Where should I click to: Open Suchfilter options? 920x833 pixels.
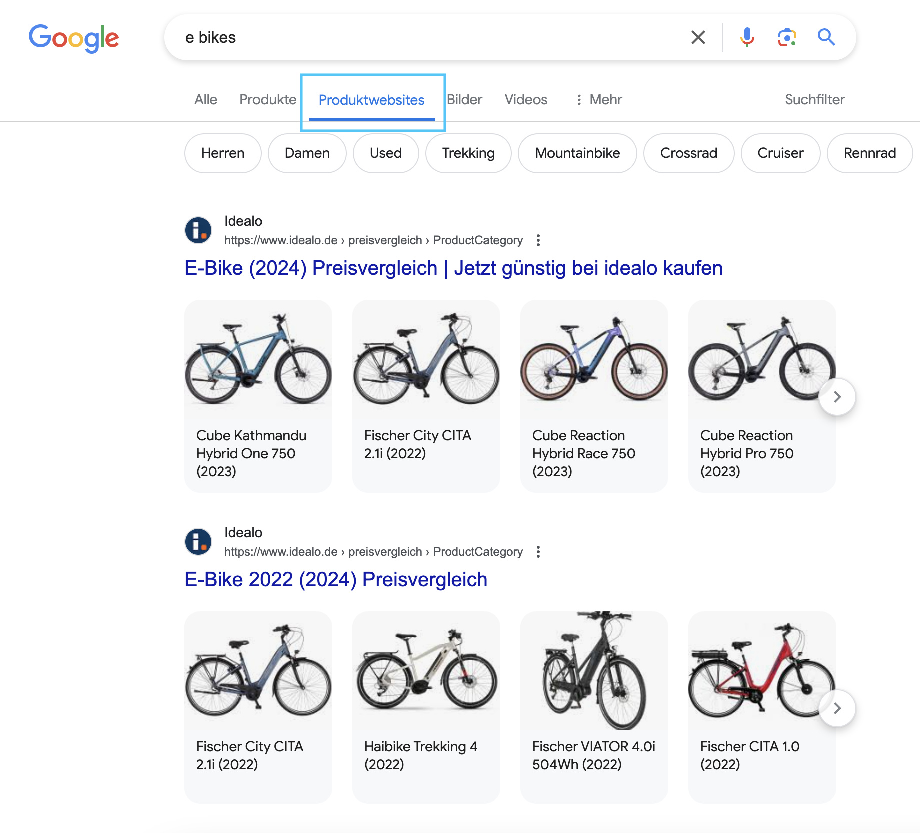[814, 100]
